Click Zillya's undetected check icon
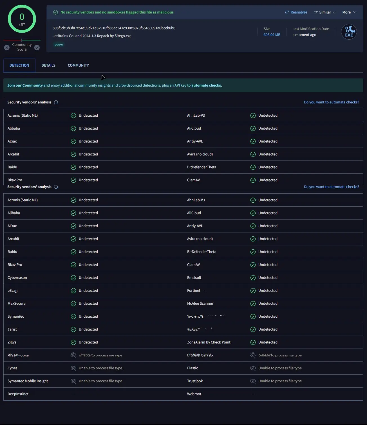Screen dimensions: 367x425 [x=73, y=342]
